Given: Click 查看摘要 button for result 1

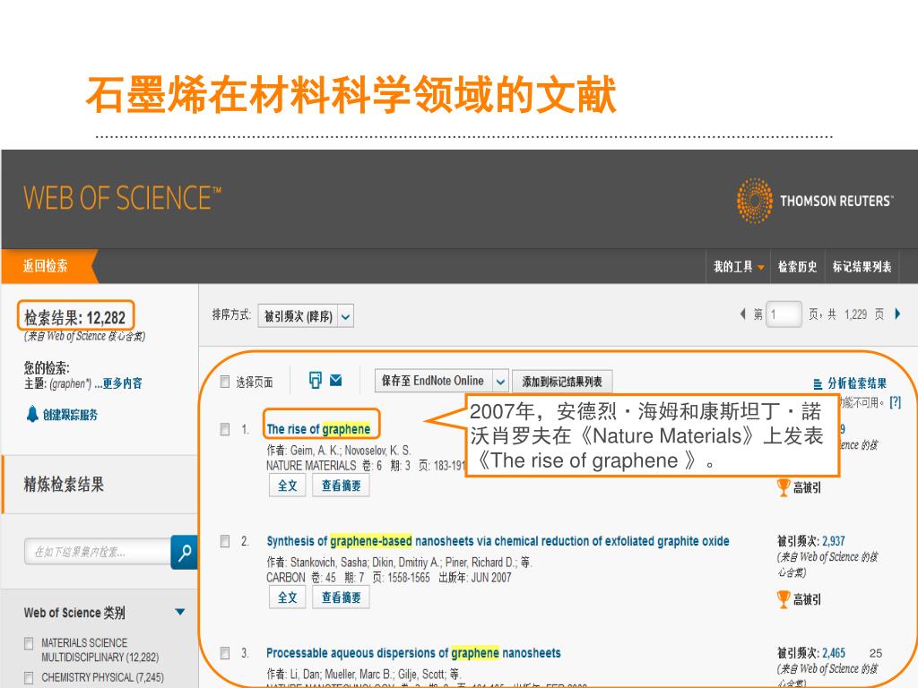Looking at the screenshot, I should [x=342, y=486].
